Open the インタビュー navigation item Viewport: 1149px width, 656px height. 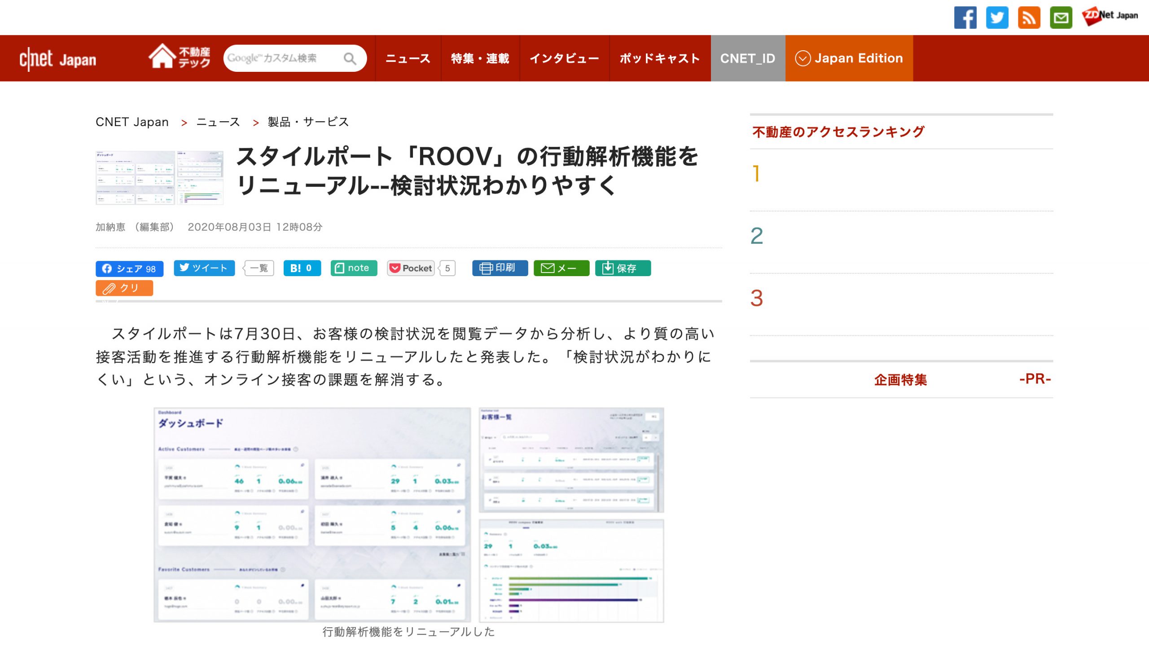tap(564, 58)
